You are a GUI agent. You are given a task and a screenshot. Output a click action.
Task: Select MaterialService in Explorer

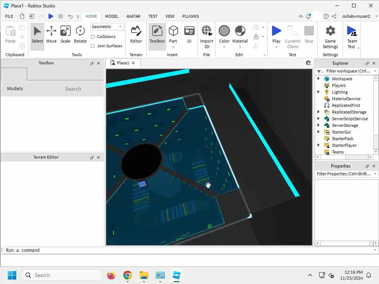point(346,98)
